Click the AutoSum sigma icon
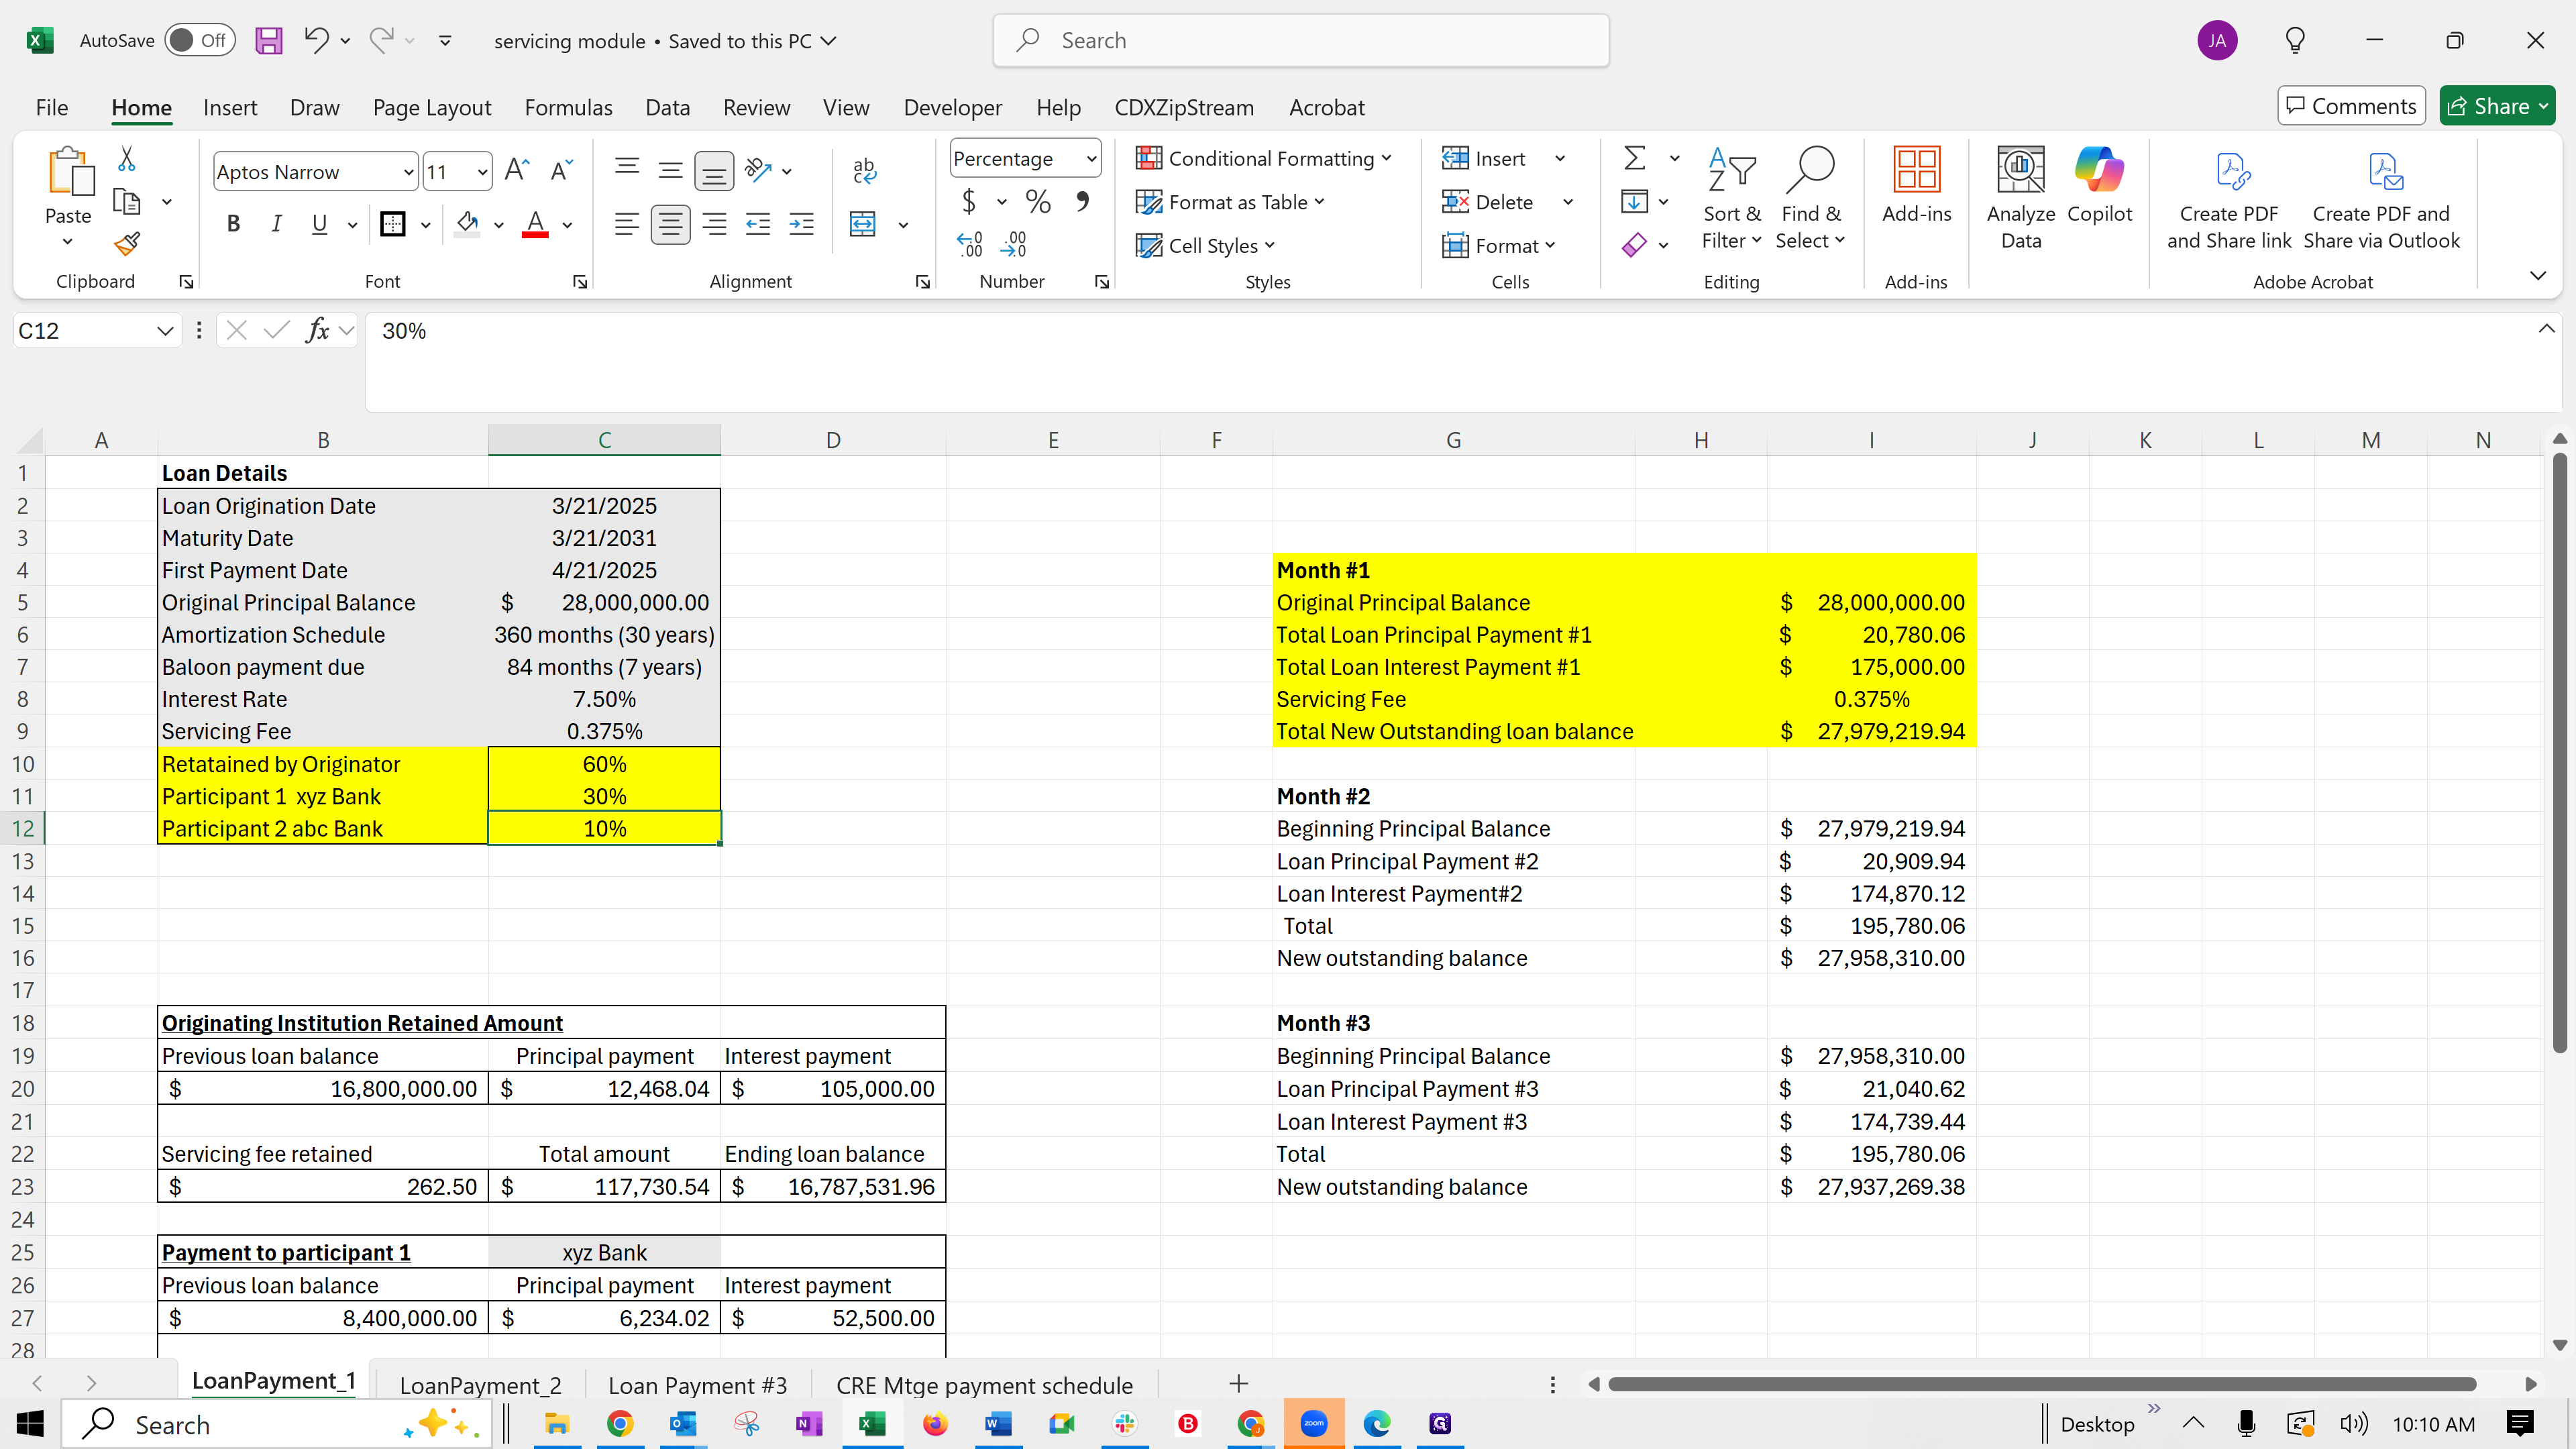 [x=1635, y=158]
